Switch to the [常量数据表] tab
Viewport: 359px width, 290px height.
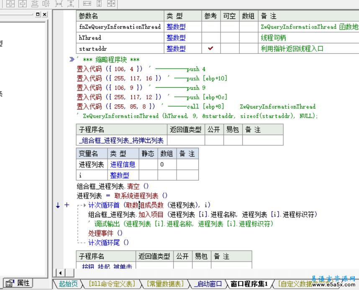pos(165,284)
